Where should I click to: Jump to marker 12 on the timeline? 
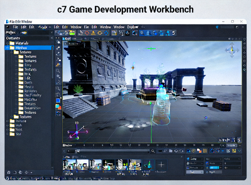(x=129, y=145)
